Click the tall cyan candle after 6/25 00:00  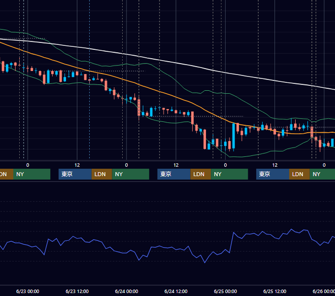(234, 136)
